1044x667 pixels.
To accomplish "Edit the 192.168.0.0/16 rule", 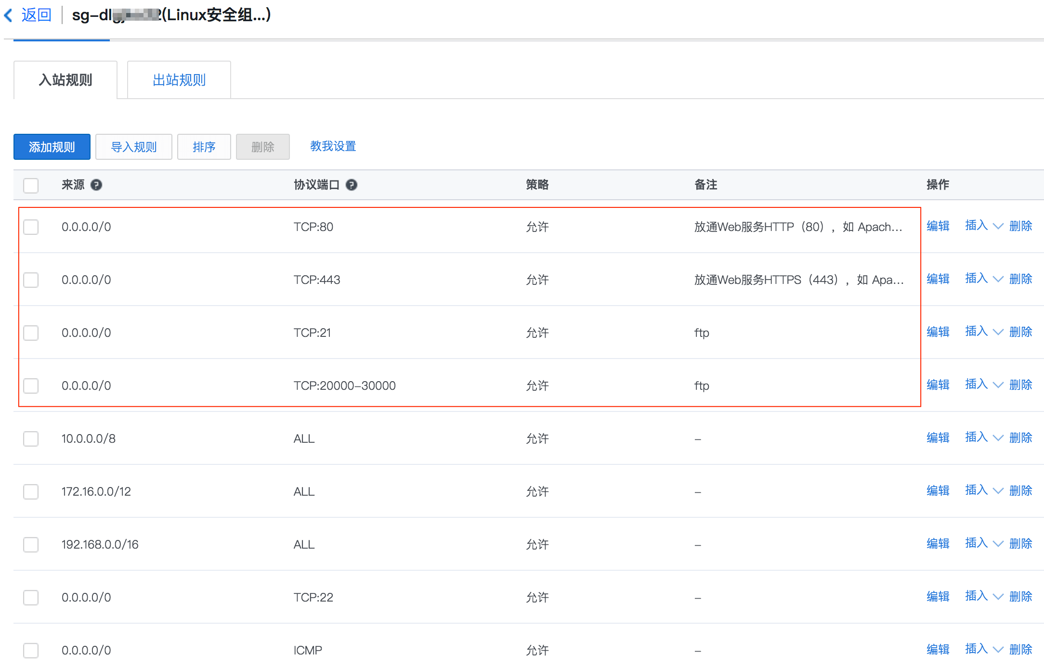I will (938, 543).
